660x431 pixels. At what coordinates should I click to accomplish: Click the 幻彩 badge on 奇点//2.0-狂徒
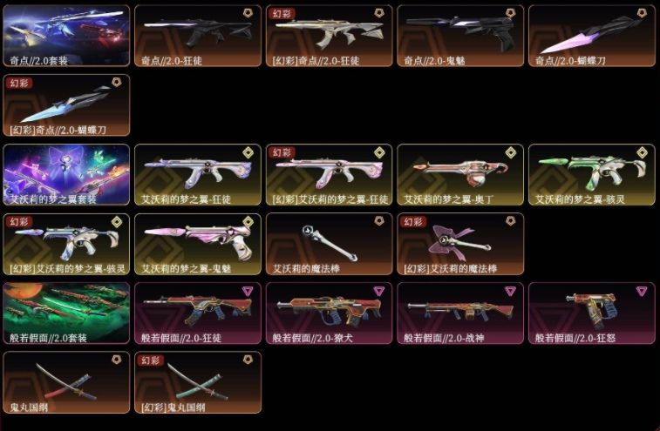coord(281,13)
